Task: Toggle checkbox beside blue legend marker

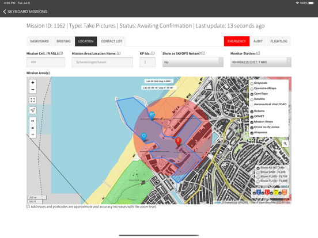Action: [254, 193]
